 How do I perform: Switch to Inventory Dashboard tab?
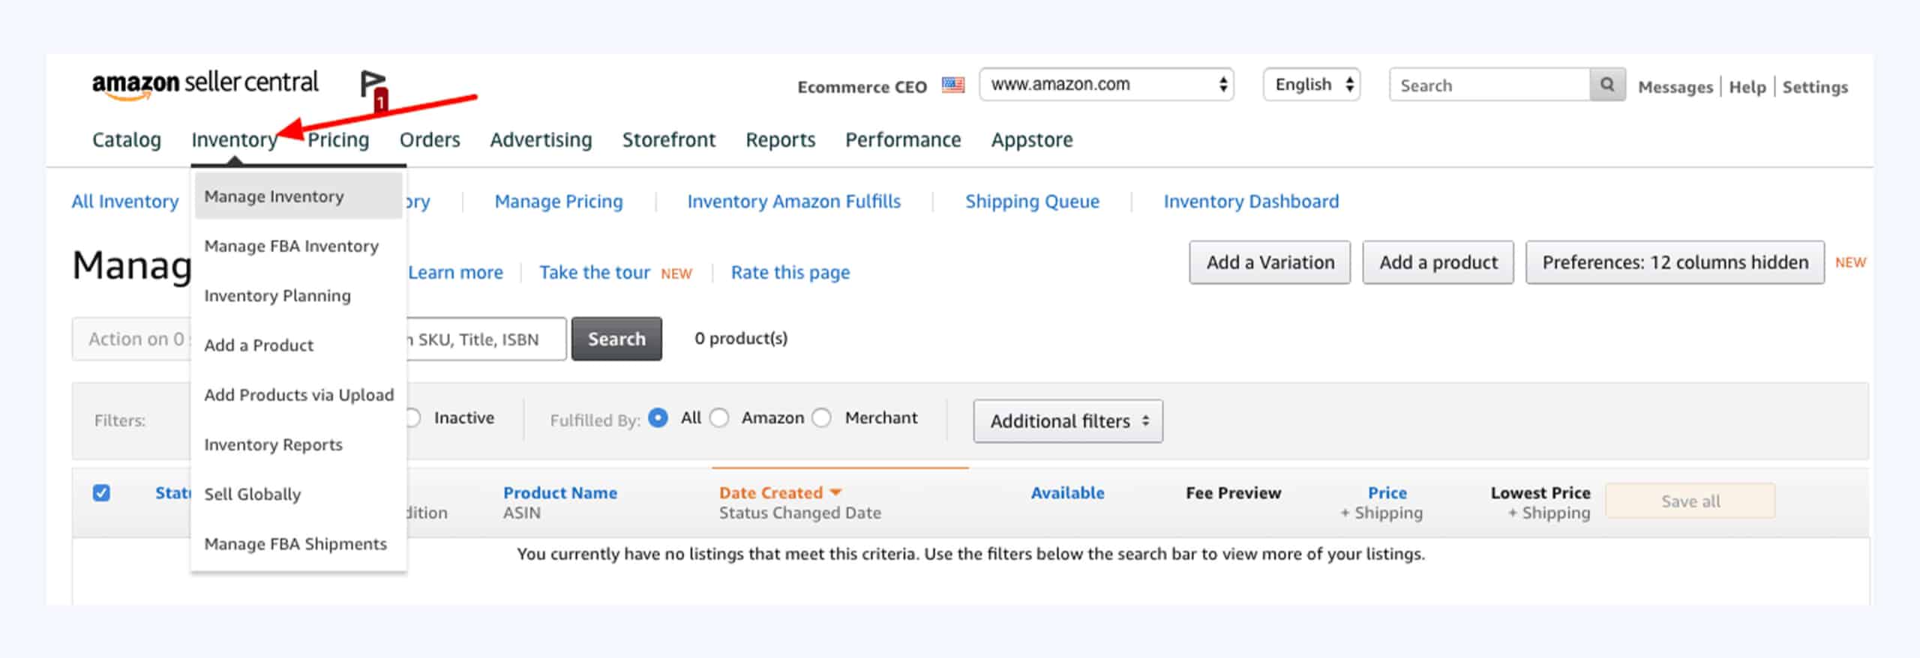[1251, 202]
